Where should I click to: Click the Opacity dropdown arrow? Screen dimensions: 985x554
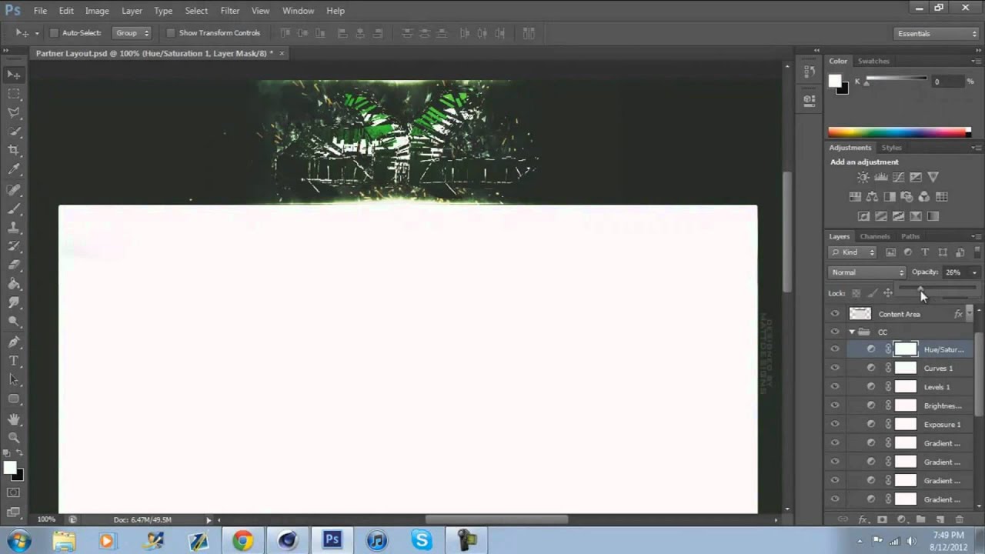(974, 272)
